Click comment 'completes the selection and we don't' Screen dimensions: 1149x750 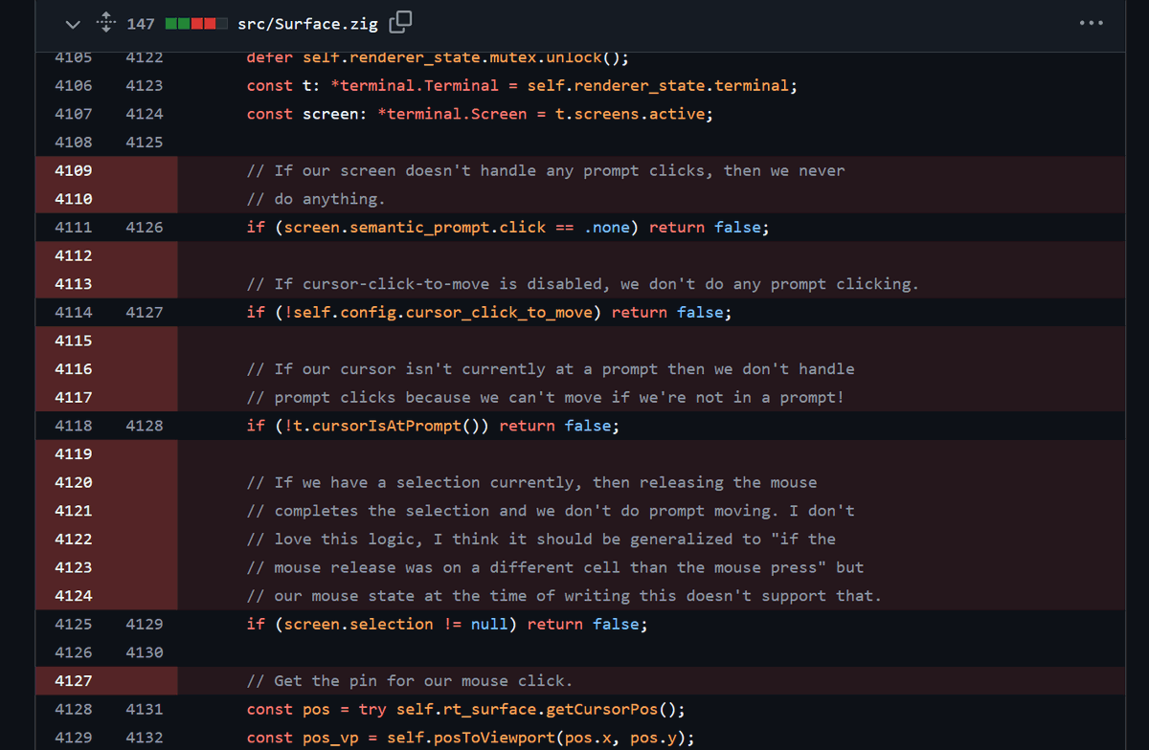coord(551,511)
